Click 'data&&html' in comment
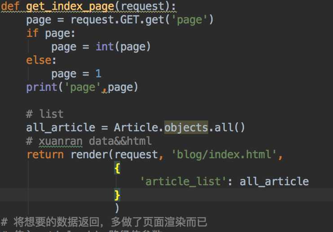Screen dimensions: 333x232 [120, 141]
